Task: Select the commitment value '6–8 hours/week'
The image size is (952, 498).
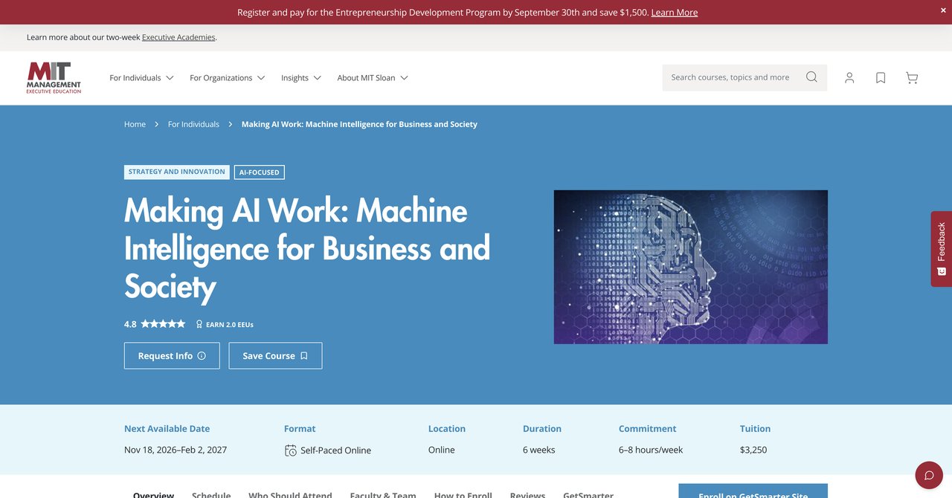Action: pyautogui.click(x=651, y=450)
